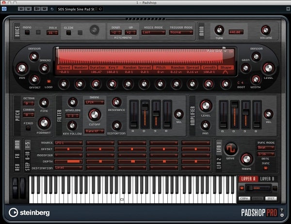Click the filter Envelope knob

pyautogui.click(x=73, y=102)
